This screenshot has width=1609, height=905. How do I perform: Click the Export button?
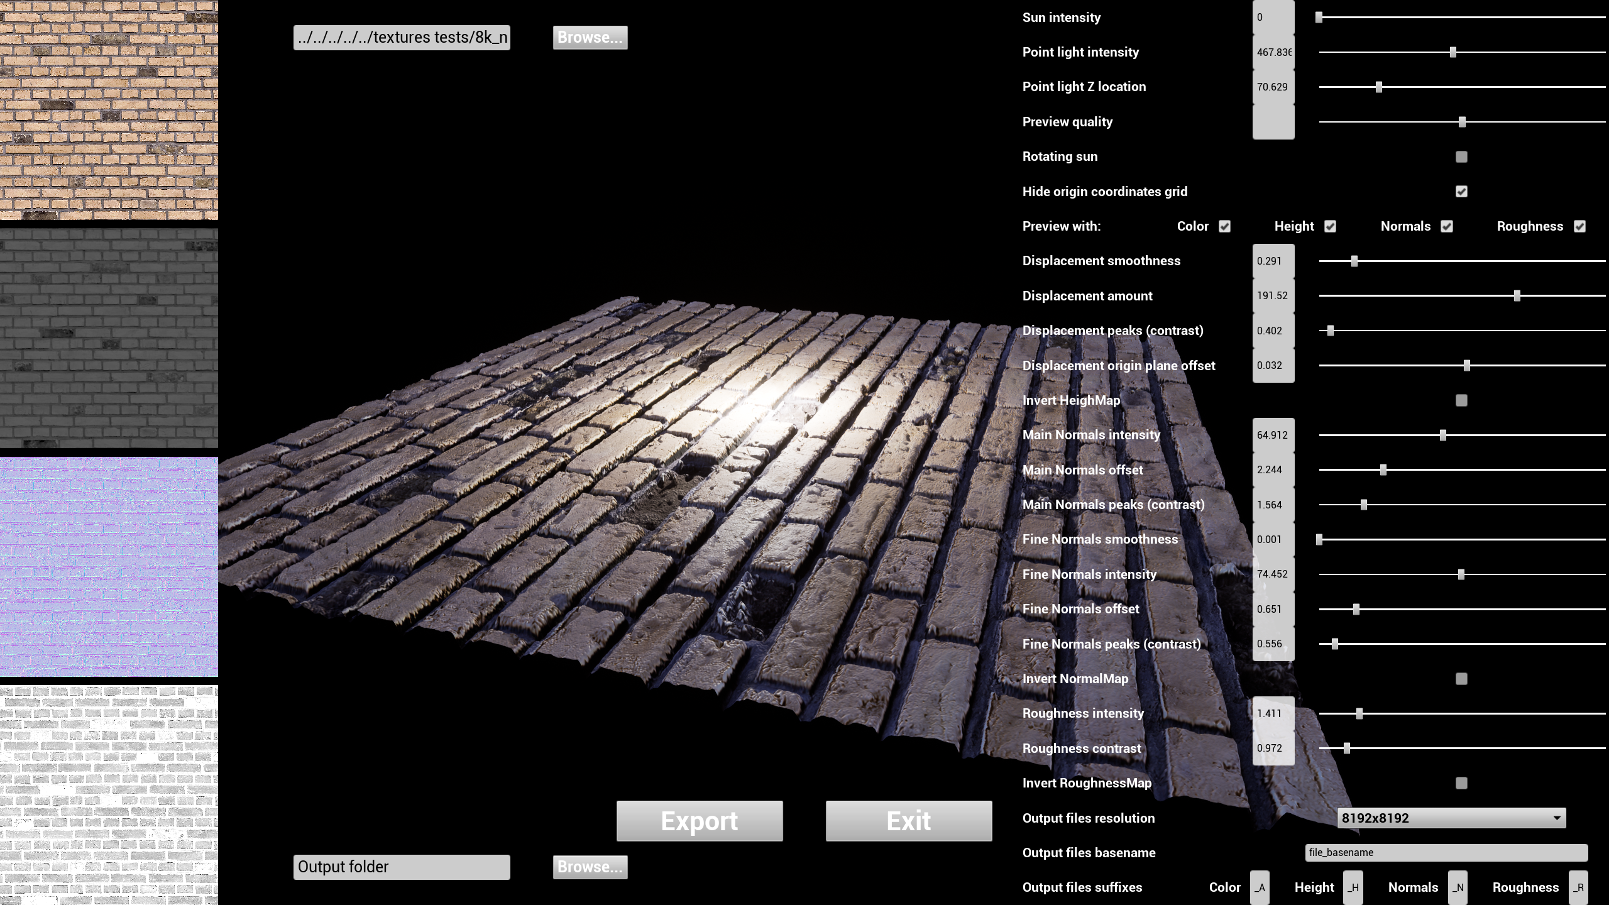coord(700,821)
